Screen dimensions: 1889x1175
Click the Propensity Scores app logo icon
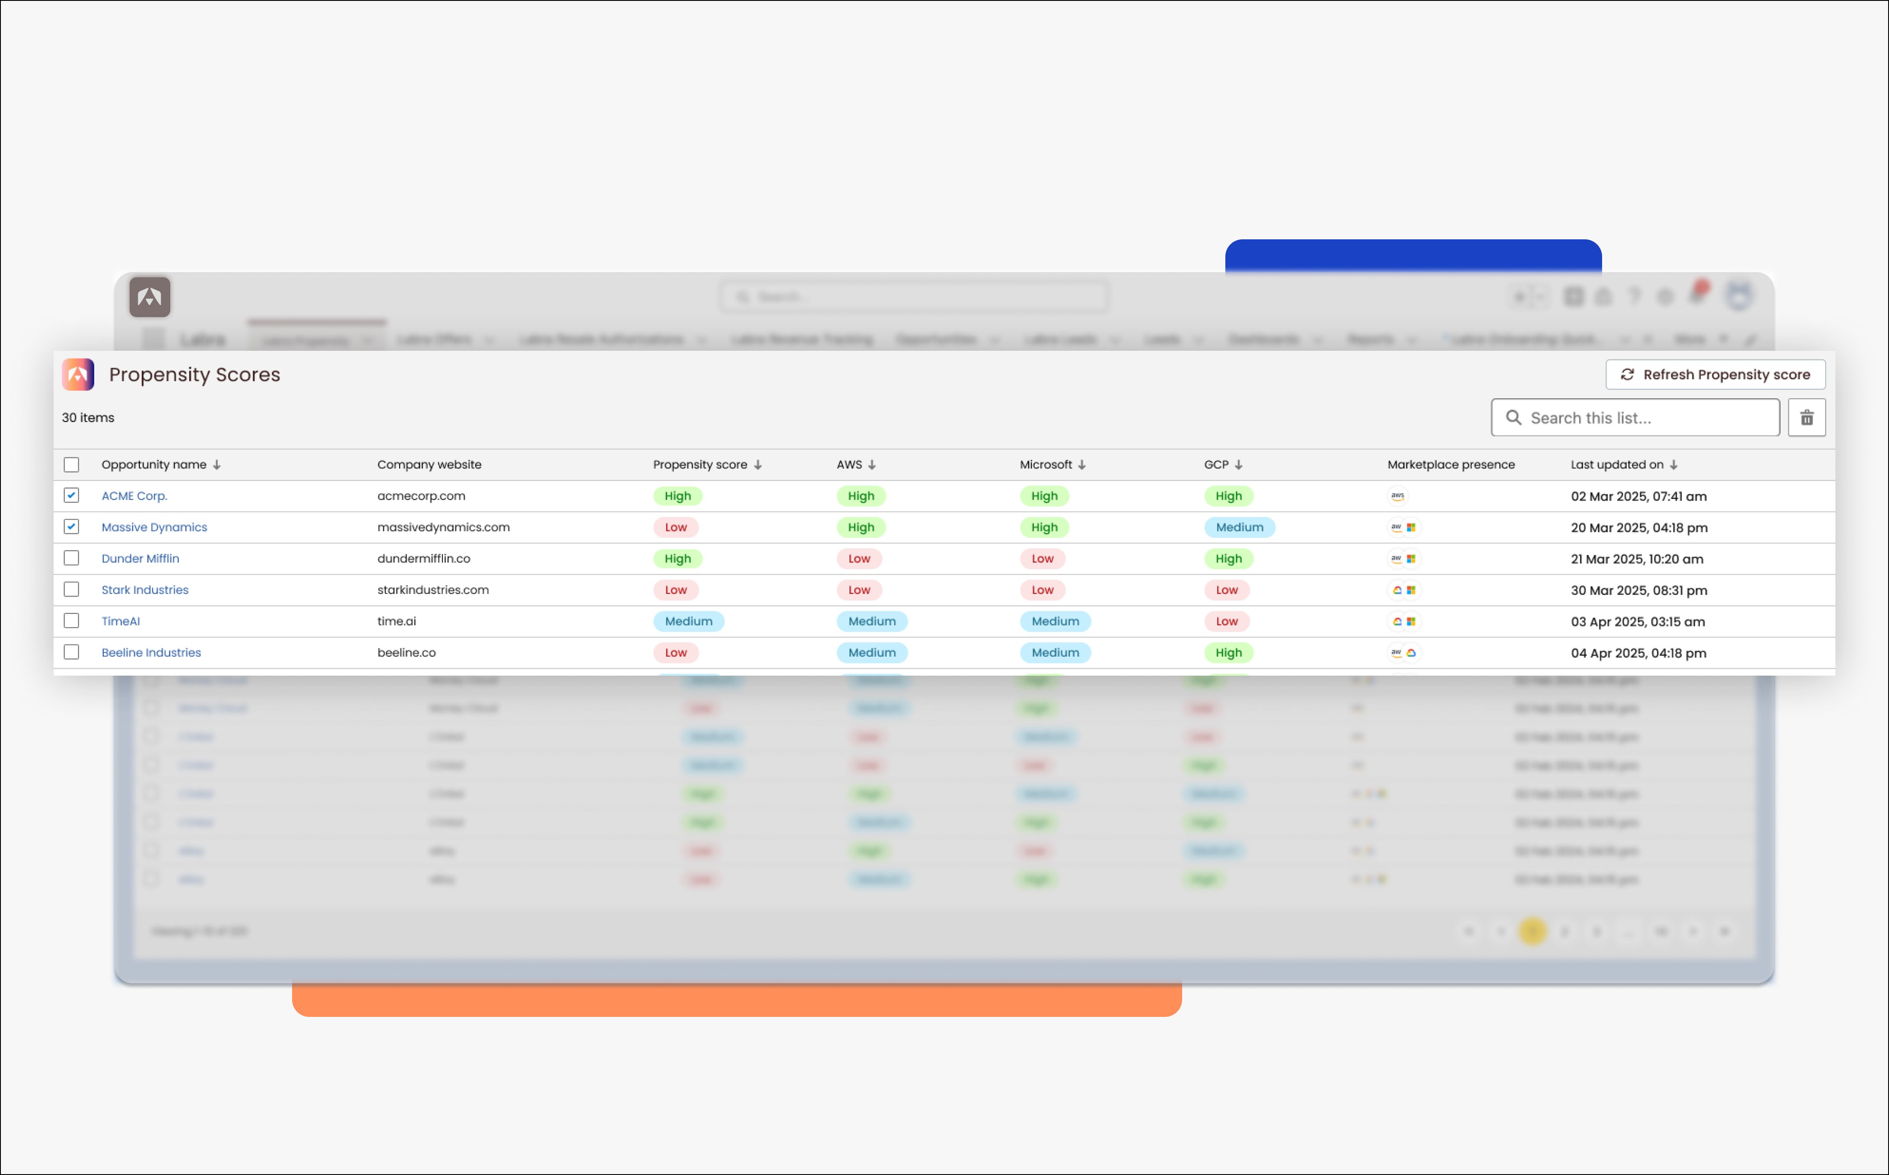pos(78,375)
